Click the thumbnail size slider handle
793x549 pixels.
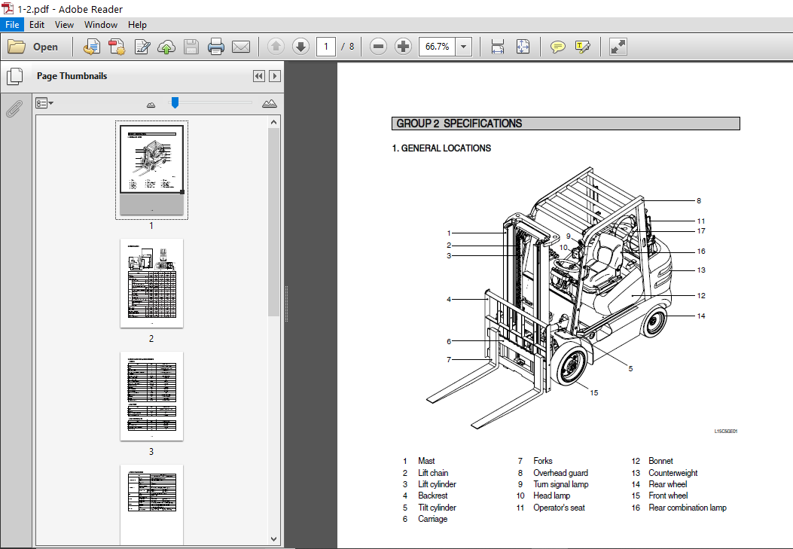click(175, 102)
